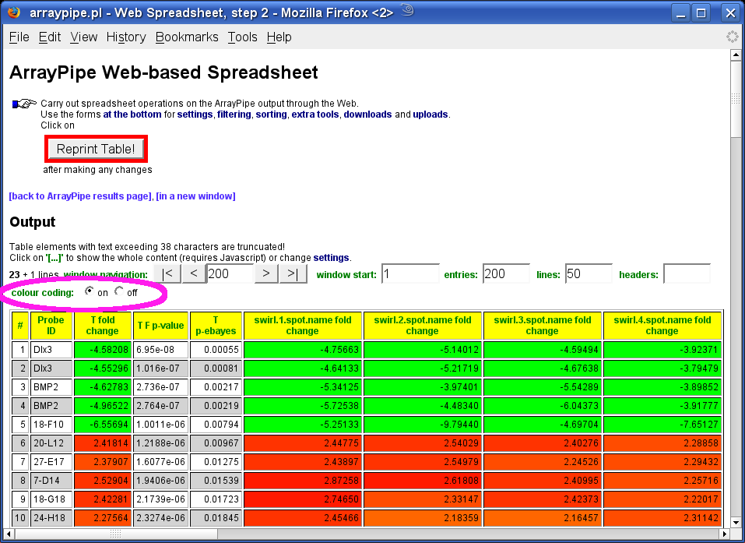Select probe ID cell '18-F10'
The height and width of the screenshot is (543, 745).
51,424
